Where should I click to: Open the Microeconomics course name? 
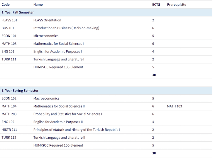tap(46, 36)
